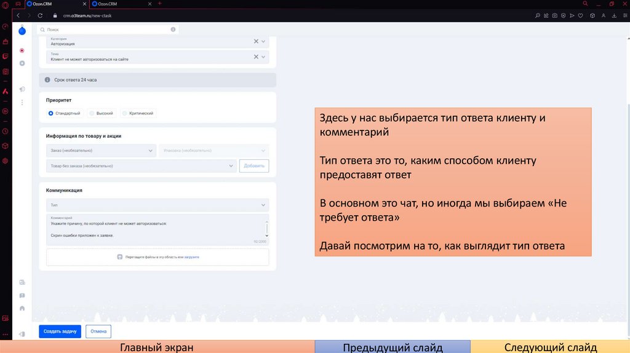Clear the Тема field value
The height and width of the screenshot is (353, 630).
(256, 57)
